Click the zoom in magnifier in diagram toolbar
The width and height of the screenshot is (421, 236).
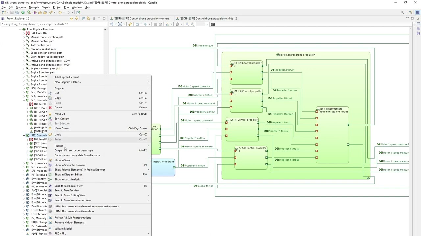(187, 24)
